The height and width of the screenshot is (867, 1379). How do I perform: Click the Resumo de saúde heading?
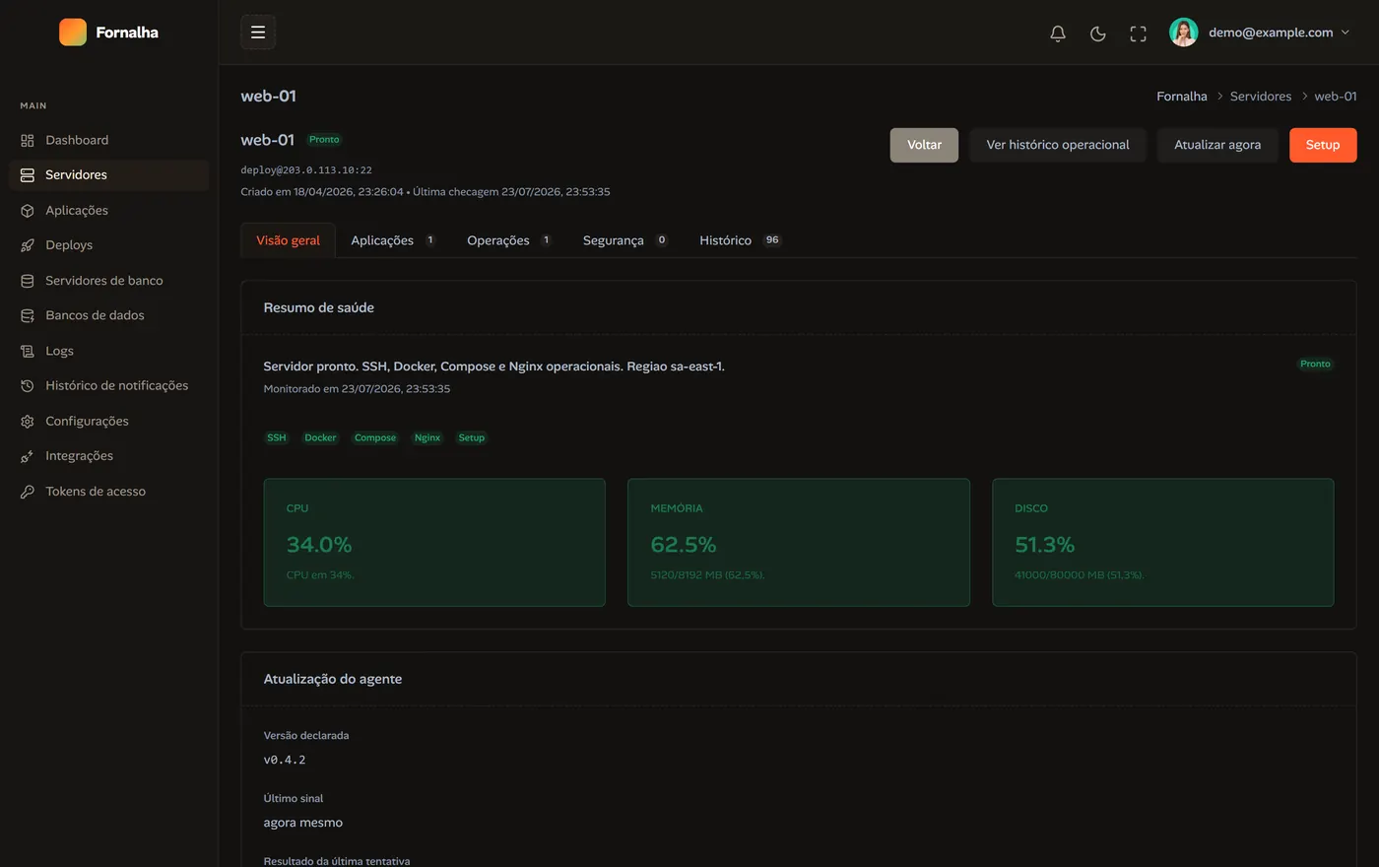[319, 307]
